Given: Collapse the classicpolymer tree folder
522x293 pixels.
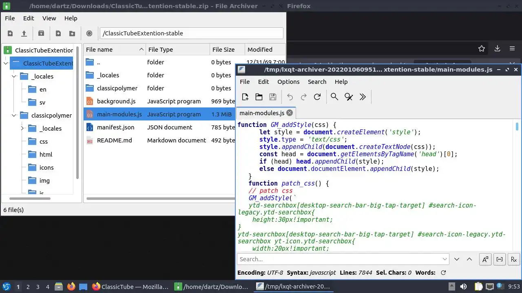Looking at the screenshot, I should click(14, 115).
